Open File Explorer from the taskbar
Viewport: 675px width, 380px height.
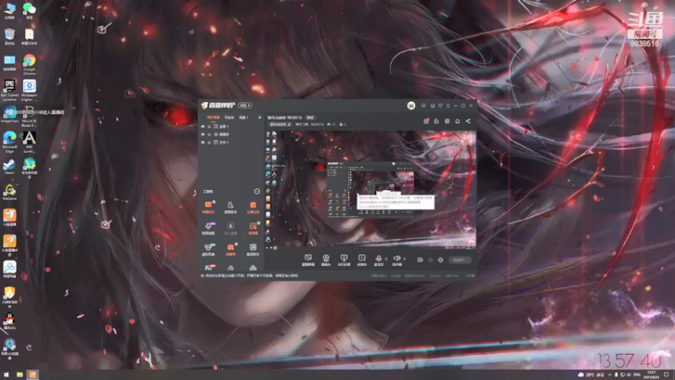point(19,375)
